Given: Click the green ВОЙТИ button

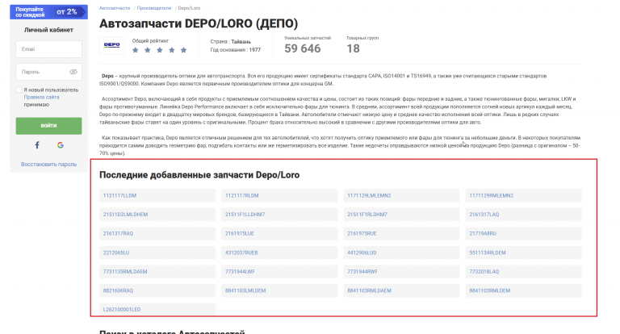Looking at the screenshot, I should click(x=48, y=126).
